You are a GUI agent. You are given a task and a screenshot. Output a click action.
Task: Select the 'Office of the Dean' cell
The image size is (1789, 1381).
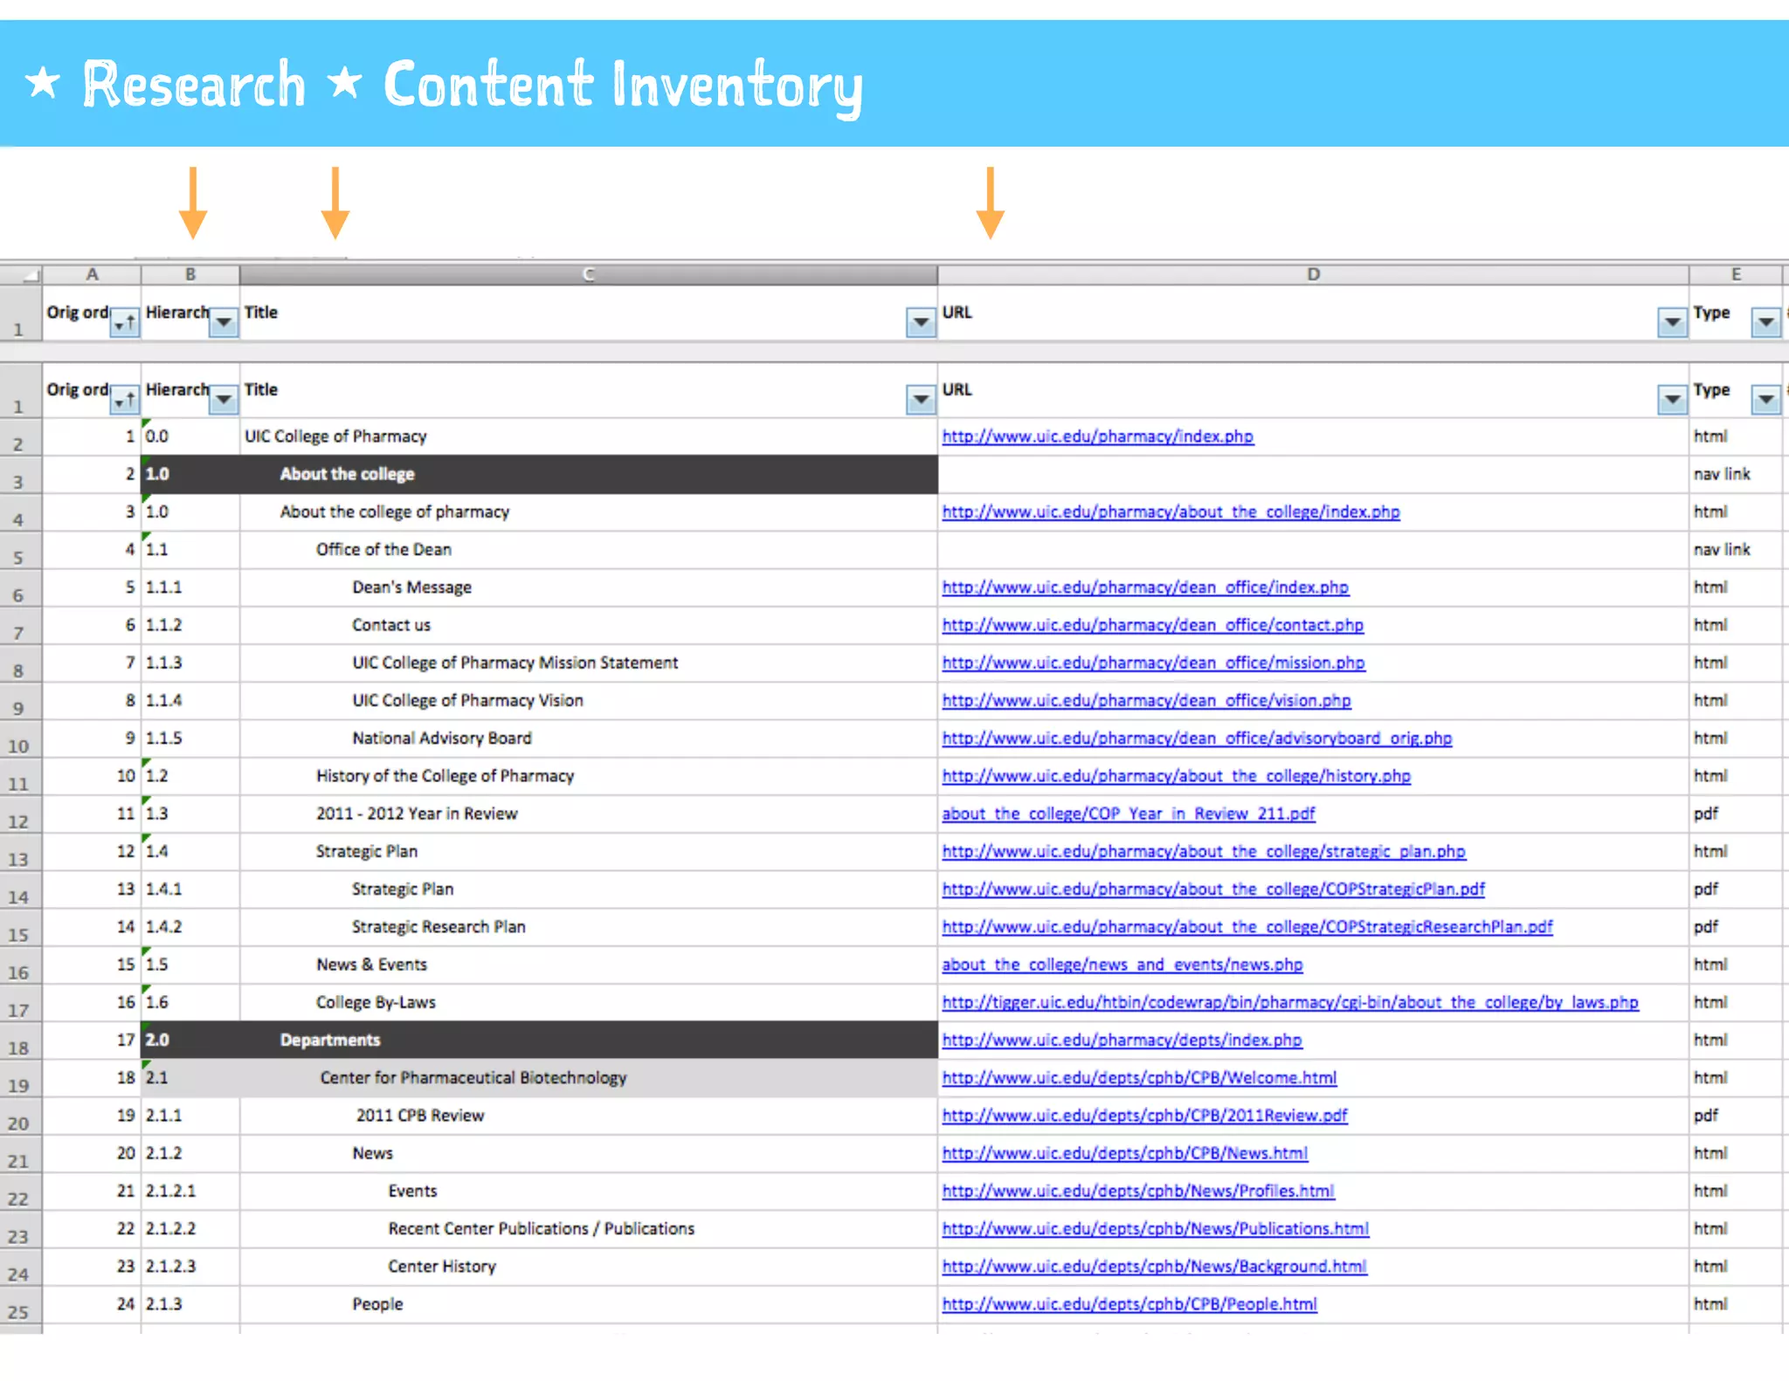pyautogui.click(x=589, y=550)
